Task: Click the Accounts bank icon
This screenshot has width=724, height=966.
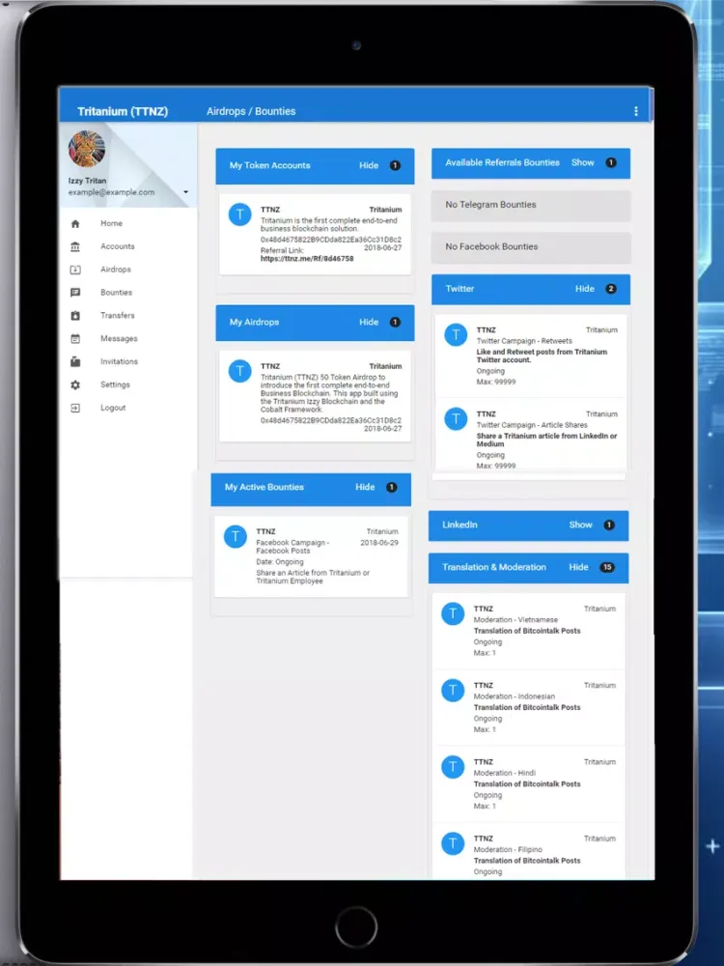Action: pos(75,246)
